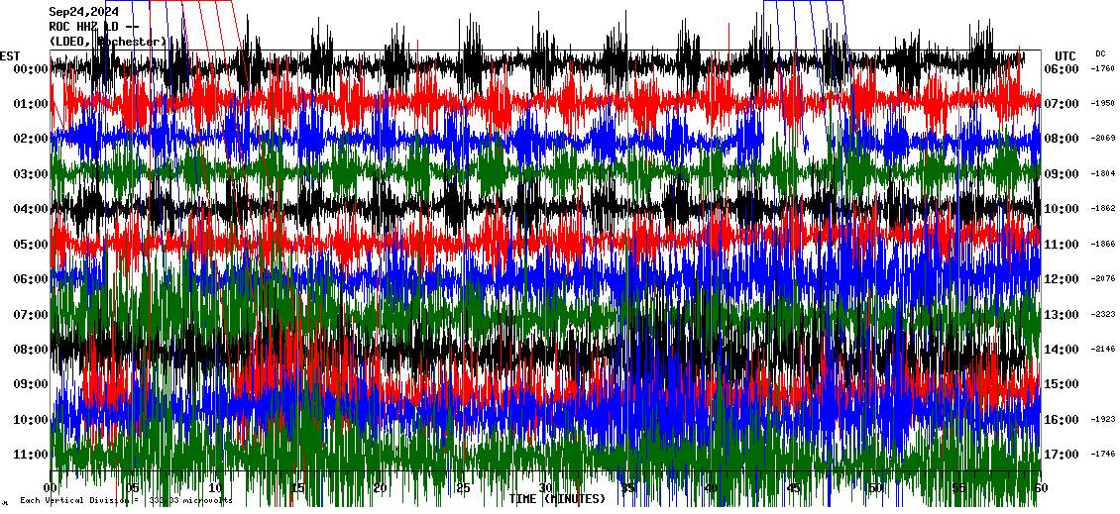1120x514 pixels.
Task: Select the 00:00 EST row label
Action: [x=32, y=69]
